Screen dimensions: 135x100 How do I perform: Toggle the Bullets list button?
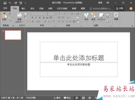tap(59, 14)
